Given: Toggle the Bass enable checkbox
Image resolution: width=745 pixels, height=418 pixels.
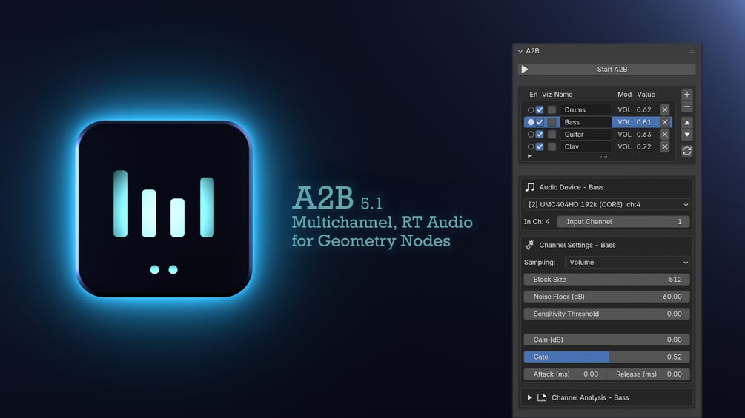Looking at the screenshot, I should 540,122.
